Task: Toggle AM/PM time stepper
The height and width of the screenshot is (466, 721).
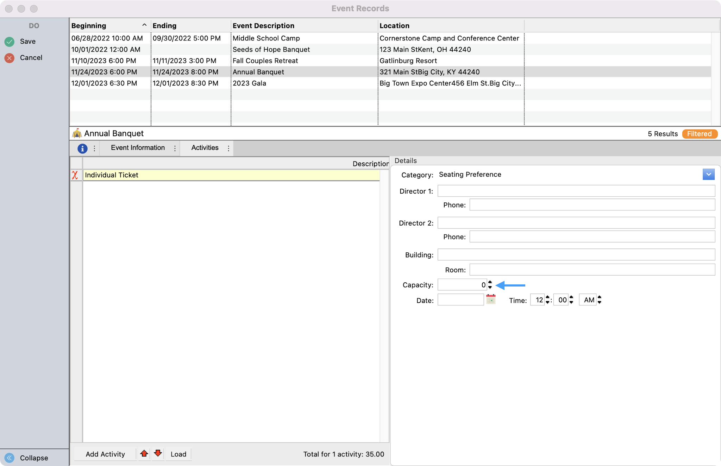Action: point(599,300)
